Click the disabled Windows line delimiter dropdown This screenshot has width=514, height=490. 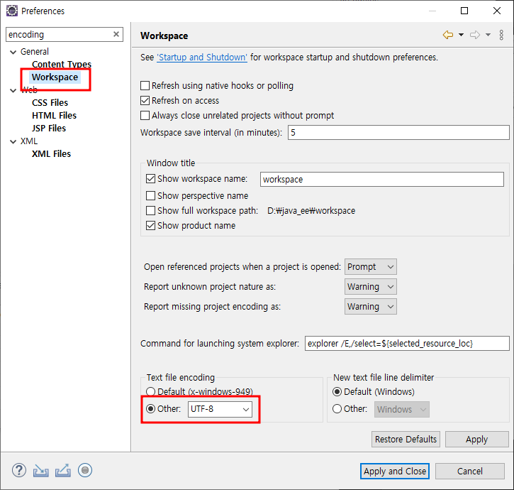click(x=402, y=409)
